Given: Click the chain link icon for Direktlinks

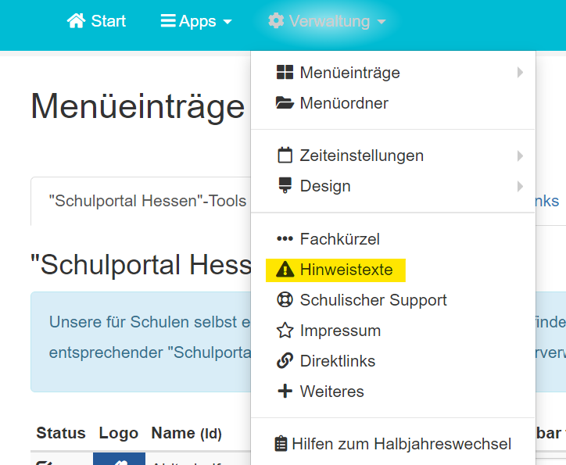Looking at the screenshot, I should [x=285, y=361].
